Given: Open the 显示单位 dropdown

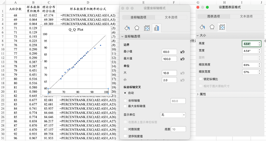Looking at the screenshot, I should 173,114.
